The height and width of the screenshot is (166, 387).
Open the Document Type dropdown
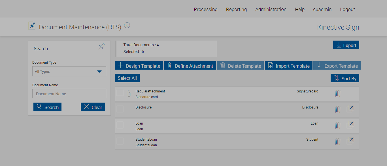[x=69, y=72]
